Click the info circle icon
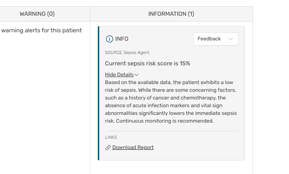Image resolution: width=289 pixels, height=174 pixels. pyautogui.click(x=109, y=39)
